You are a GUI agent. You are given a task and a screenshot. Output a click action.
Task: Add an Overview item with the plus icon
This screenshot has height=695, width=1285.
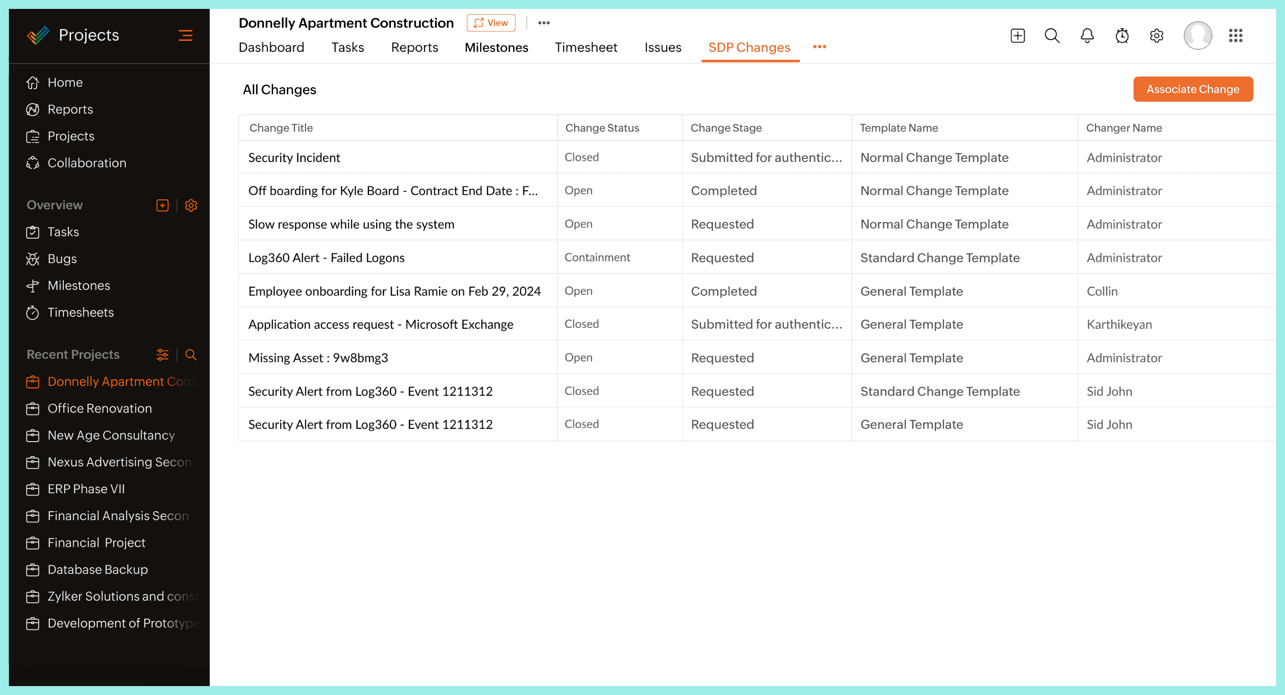(x=162, y=205)
